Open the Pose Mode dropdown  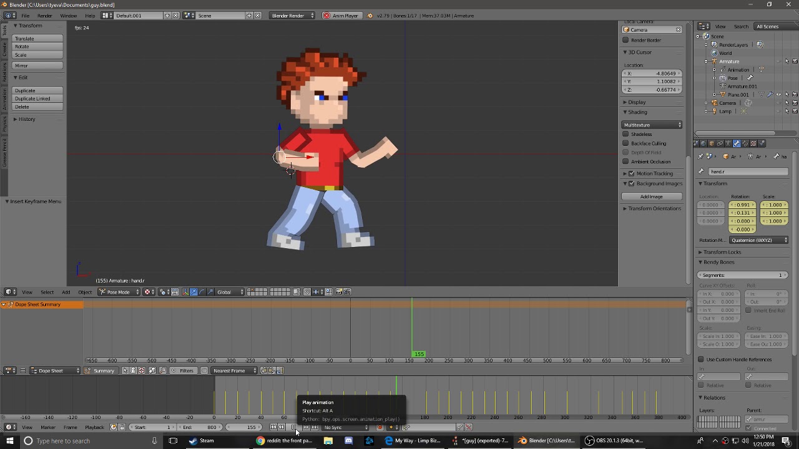point(119,292)
